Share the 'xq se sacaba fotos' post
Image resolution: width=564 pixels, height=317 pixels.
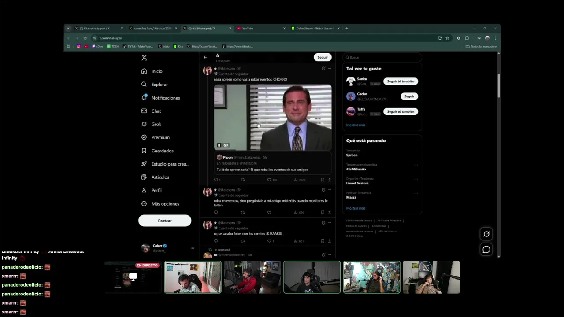pos(329,241)
